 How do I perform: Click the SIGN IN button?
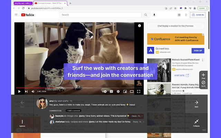click(x=198, y=15)
